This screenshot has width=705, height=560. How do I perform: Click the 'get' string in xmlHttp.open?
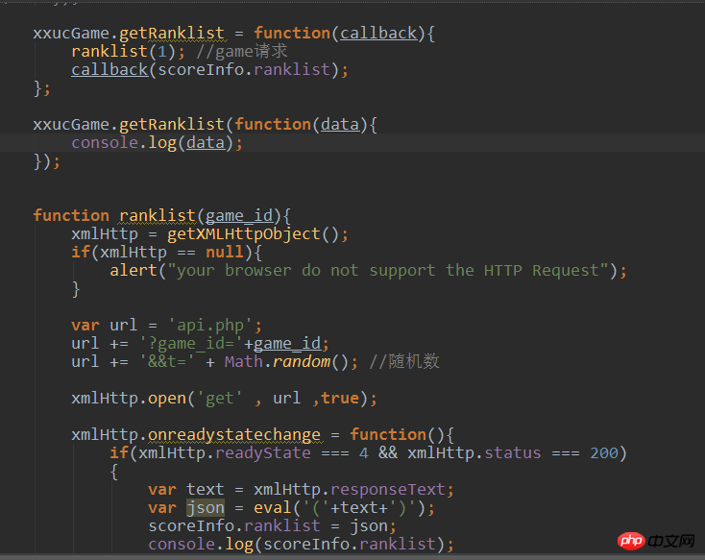(x=219, y=399)
